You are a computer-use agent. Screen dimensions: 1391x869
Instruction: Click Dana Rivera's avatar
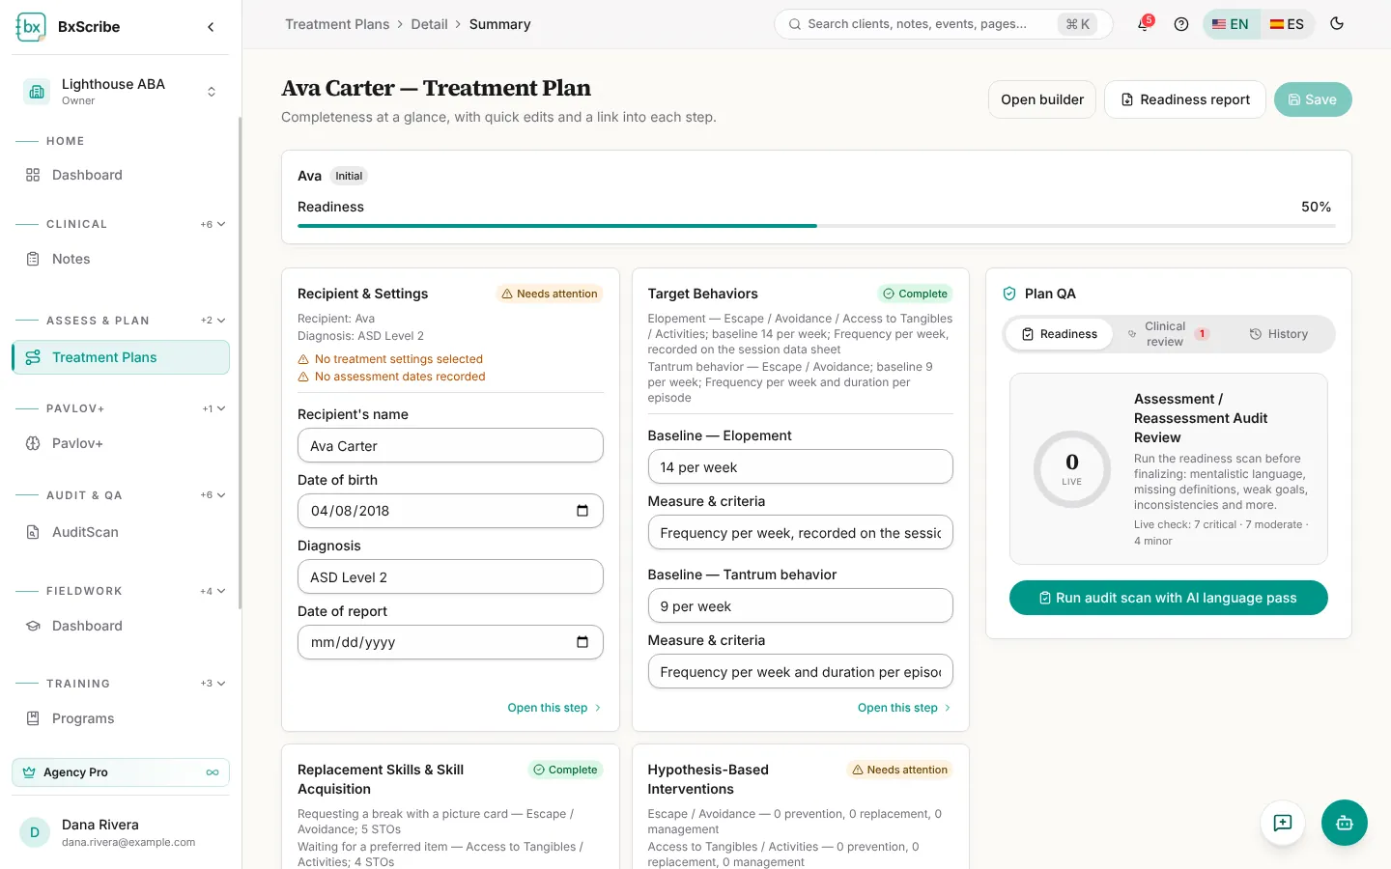pos(35,832)
